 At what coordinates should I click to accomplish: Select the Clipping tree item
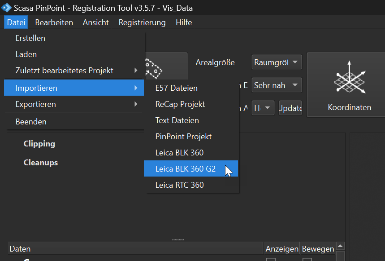tap(39, 144)
